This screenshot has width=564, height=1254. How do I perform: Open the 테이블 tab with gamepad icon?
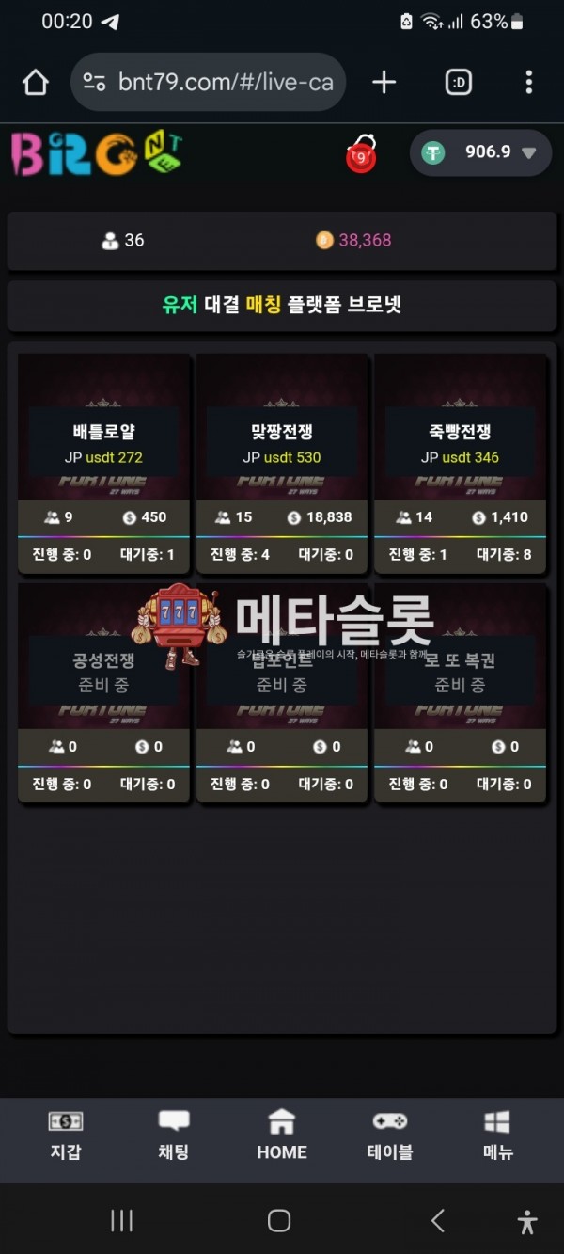(x=390, y=1135)
